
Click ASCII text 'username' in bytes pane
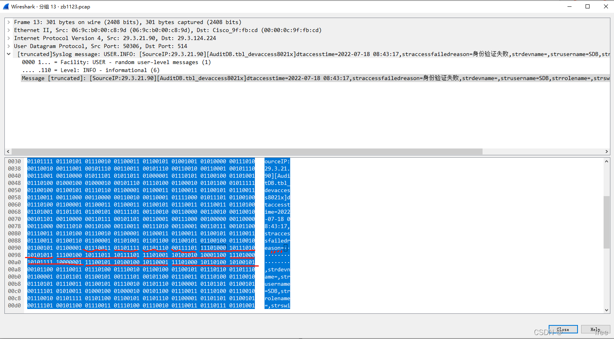point(277,284)
